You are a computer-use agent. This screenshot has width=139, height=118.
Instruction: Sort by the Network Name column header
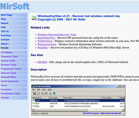pyautogui.click(x=40, y=98)
